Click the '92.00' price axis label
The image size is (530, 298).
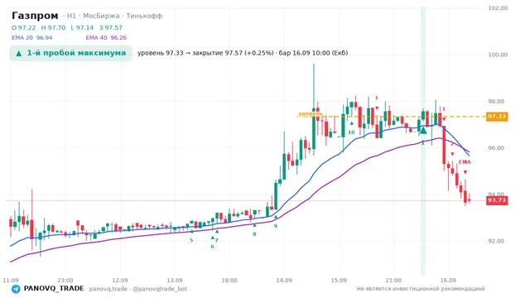496,241
